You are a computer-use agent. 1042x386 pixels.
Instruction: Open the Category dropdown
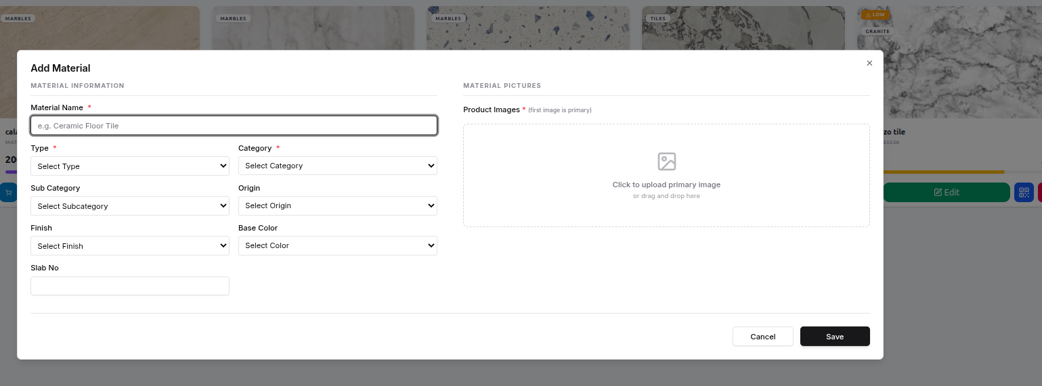(338, 166)
